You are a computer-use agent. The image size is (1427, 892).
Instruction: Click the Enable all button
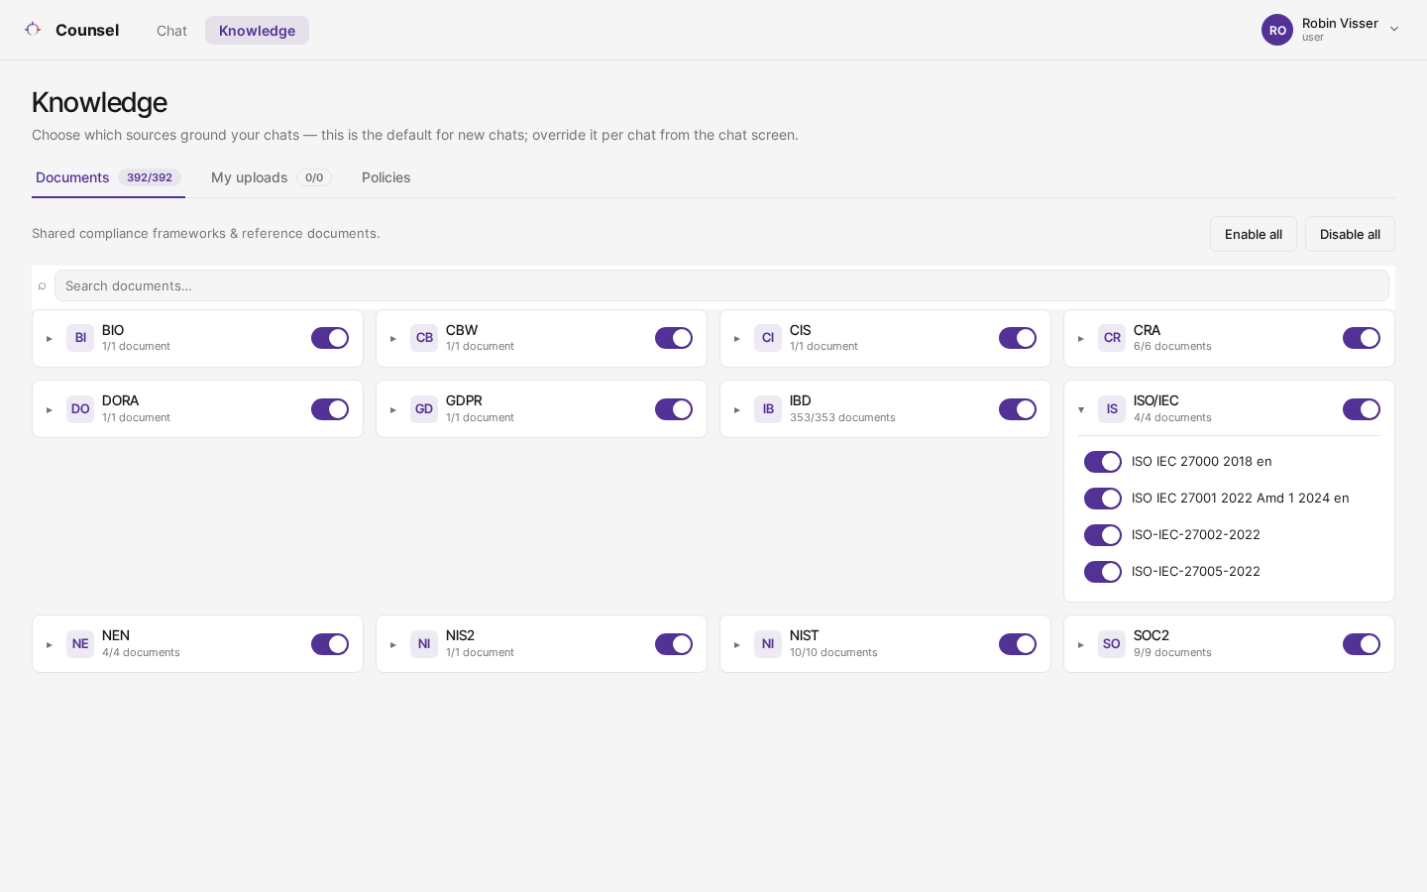coord(1254,234)
